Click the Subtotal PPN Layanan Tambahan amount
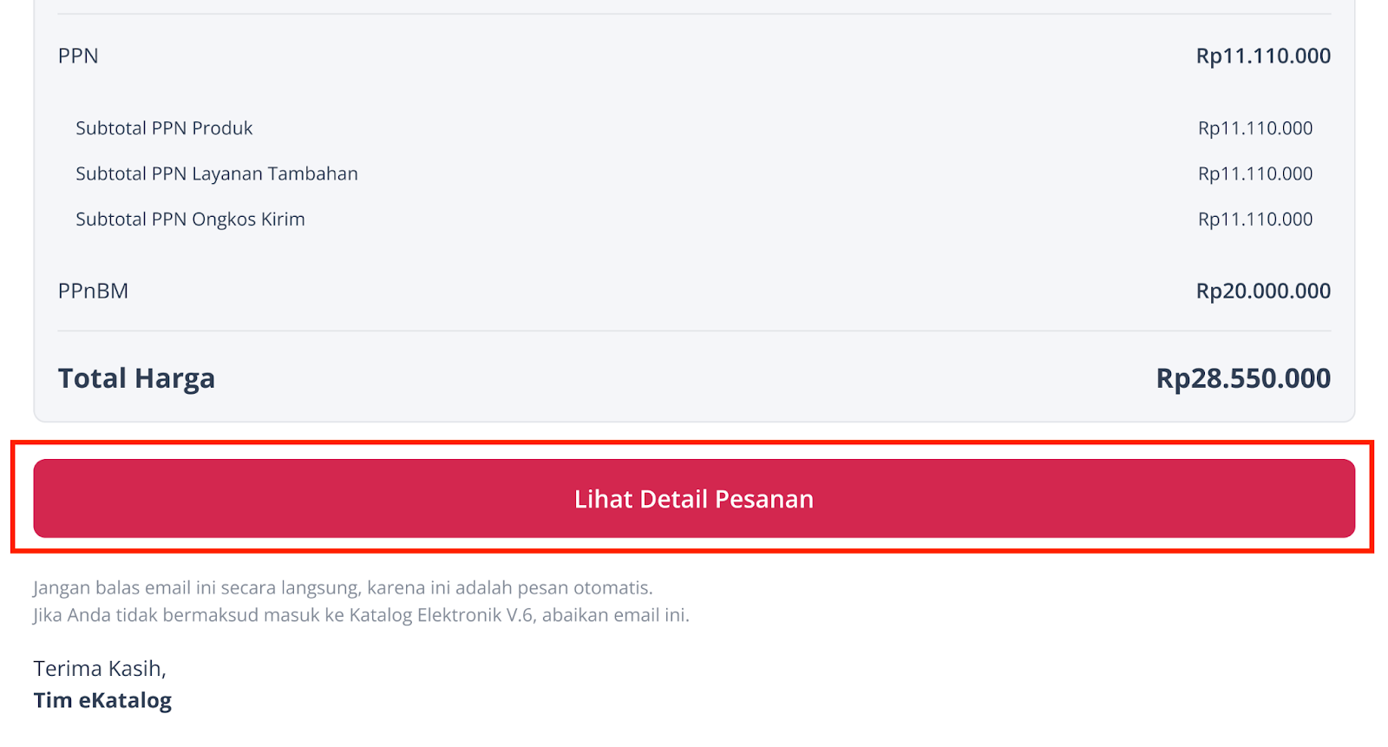 click(1255, 174)
